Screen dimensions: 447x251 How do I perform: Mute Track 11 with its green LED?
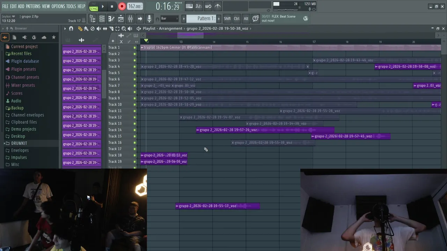135,111
